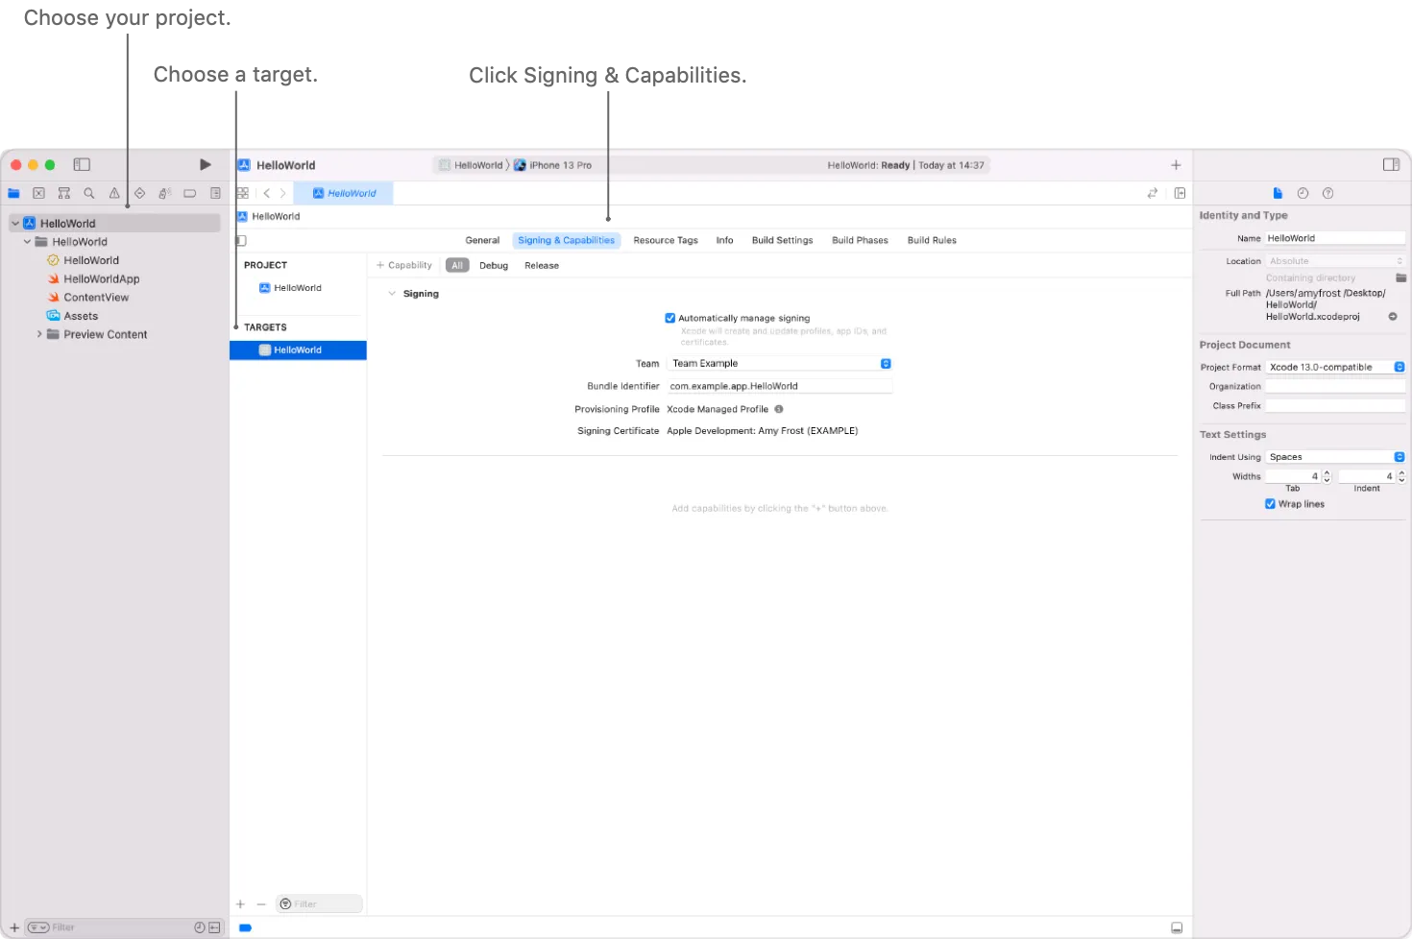Toggle source-controlled files filter

coord(214,927)
